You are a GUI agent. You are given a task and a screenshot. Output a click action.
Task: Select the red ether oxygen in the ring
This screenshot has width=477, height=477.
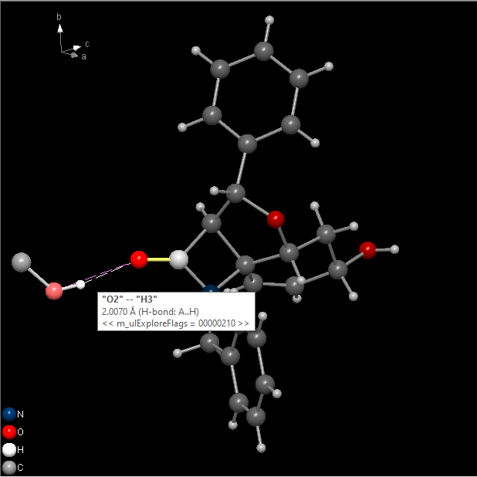276,220
